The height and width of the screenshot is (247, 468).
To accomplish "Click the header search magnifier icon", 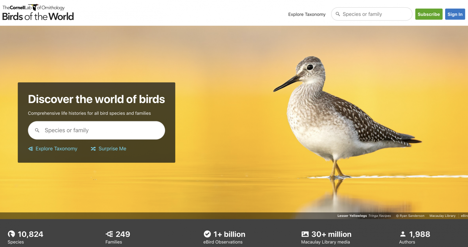I will (338, 14).
